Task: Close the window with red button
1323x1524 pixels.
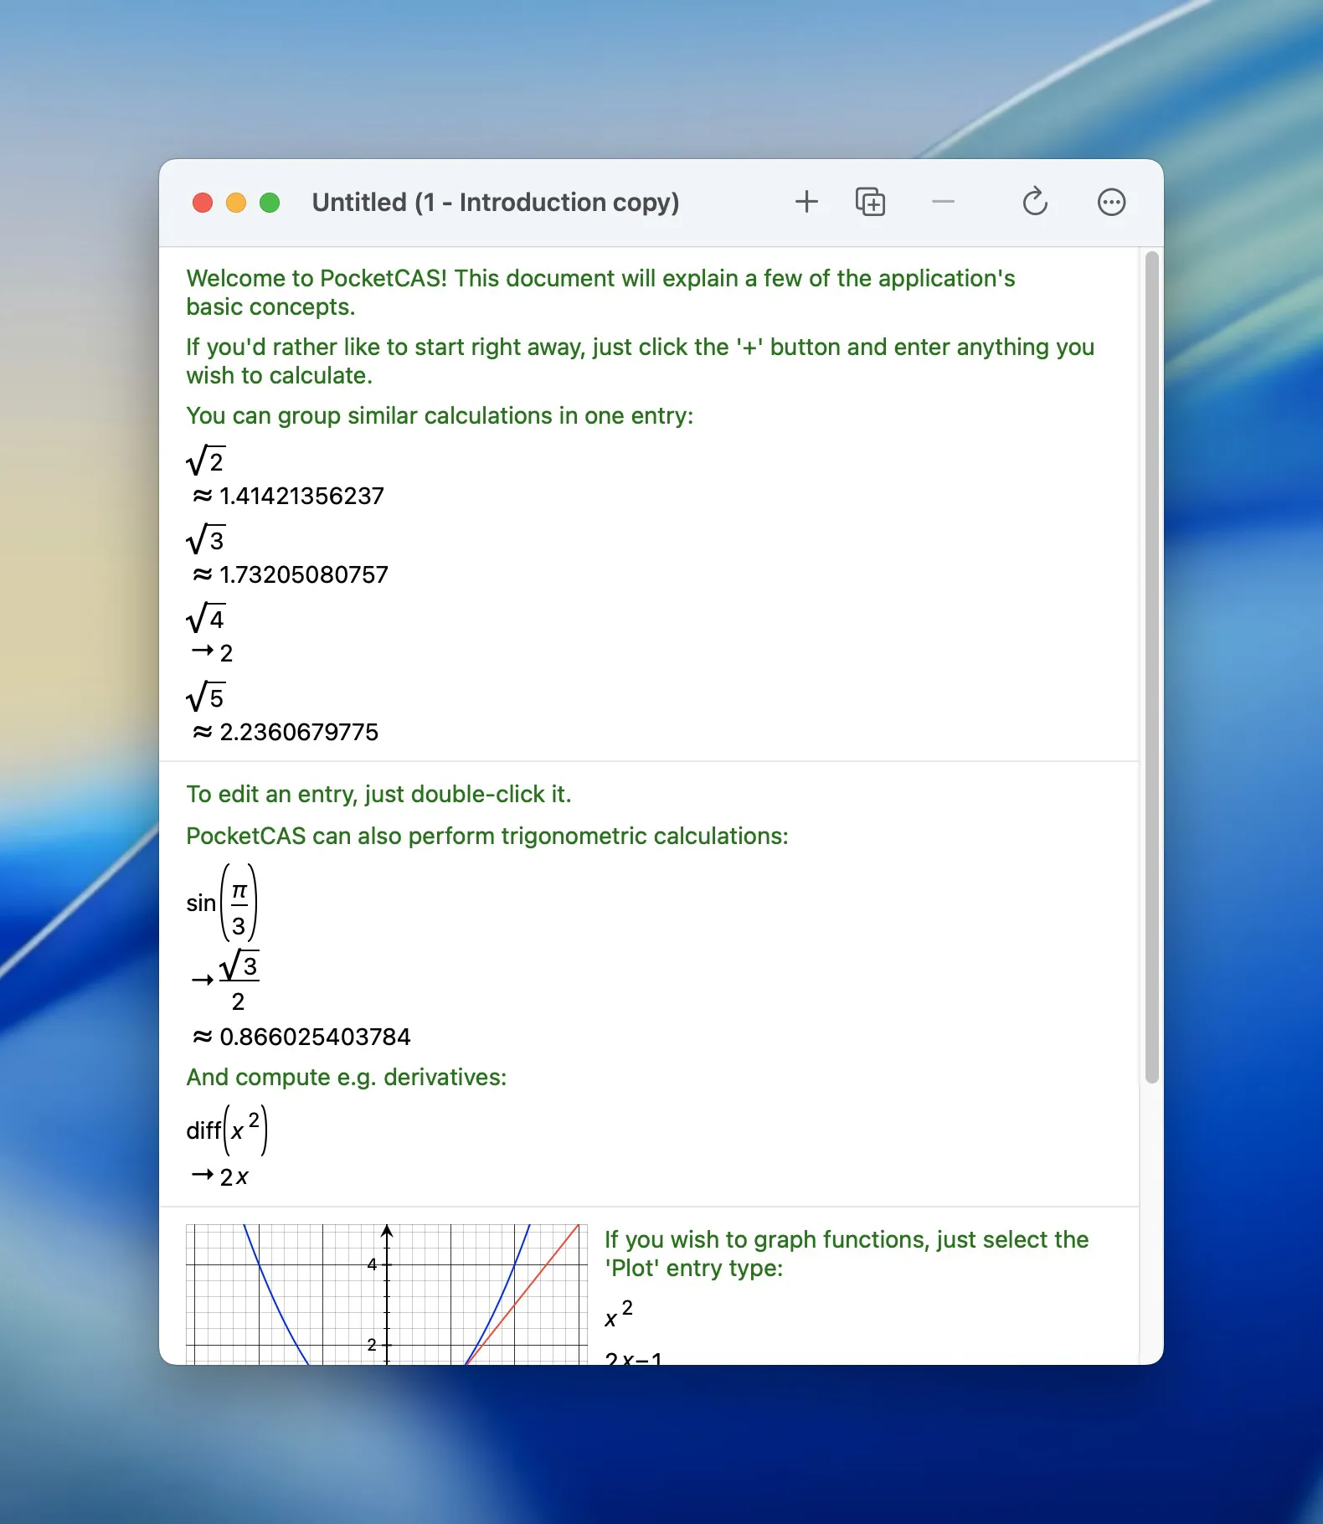Action: point(203,203)
